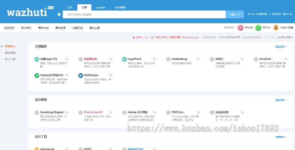Viewport: 295px width, 150px height.
Task: Open the 立即购买 menu item
Action: (x=9, y=28)
